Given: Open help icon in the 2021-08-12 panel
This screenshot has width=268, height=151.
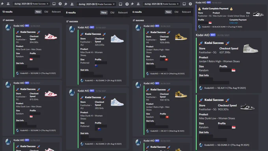Looking at the screenshot, I should [60, 4].
